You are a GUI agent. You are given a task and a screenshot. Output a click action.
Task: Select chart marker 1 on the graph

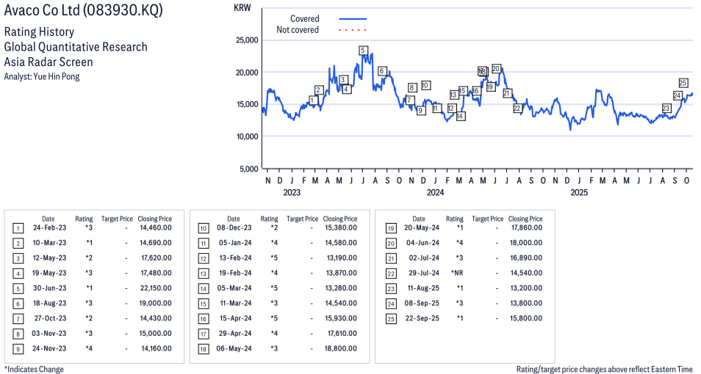pos(312,100)
